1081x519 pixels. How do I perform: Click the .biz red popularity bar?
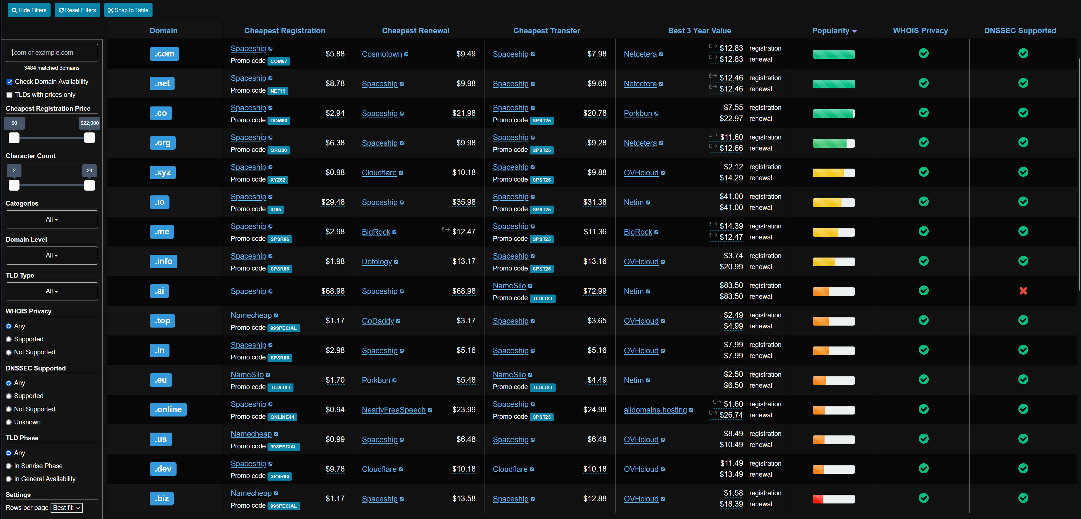pyautogui.click(x=833, y=499)
